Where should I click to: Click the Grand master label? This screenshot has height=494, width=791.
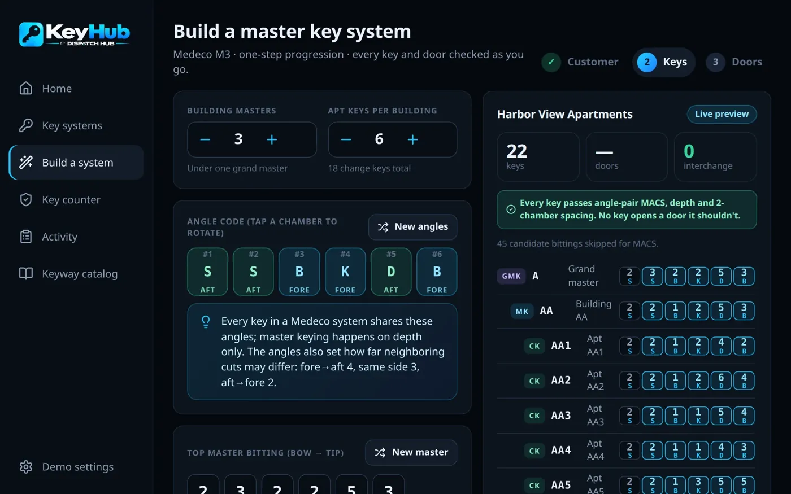tap(583, 276)
